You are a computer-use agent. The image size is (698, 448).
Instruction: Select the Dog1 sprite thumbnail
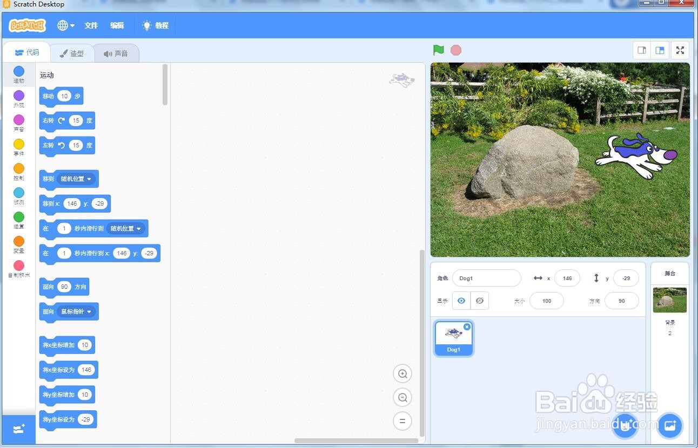click(454, 338)
